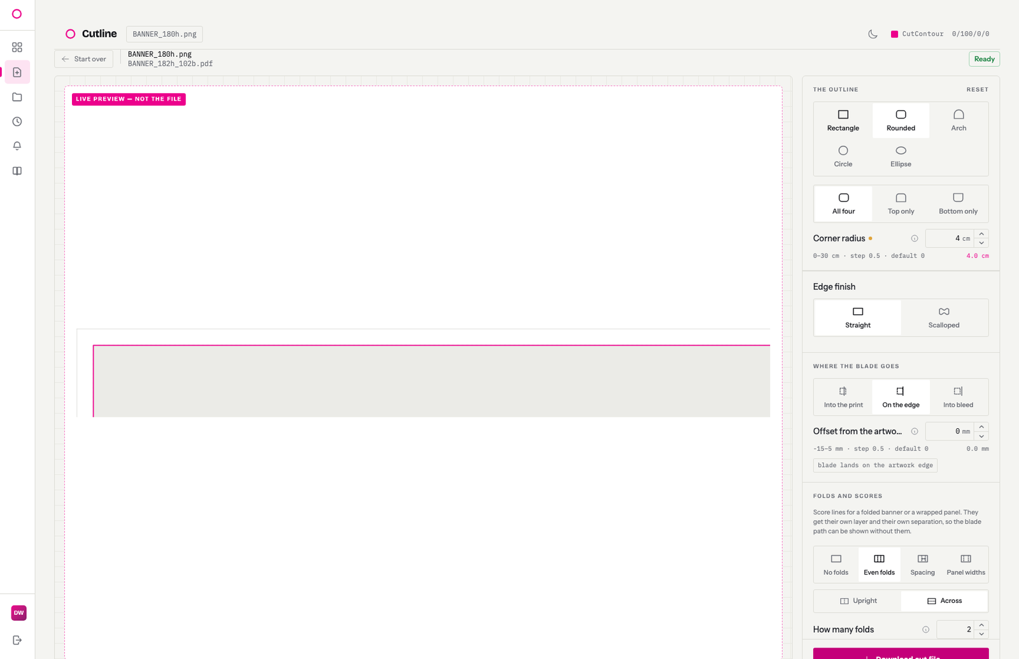This screenshot has width=1019, height=659.
Task: Click the log out icon in sidebar
Action: coord(17,640)
